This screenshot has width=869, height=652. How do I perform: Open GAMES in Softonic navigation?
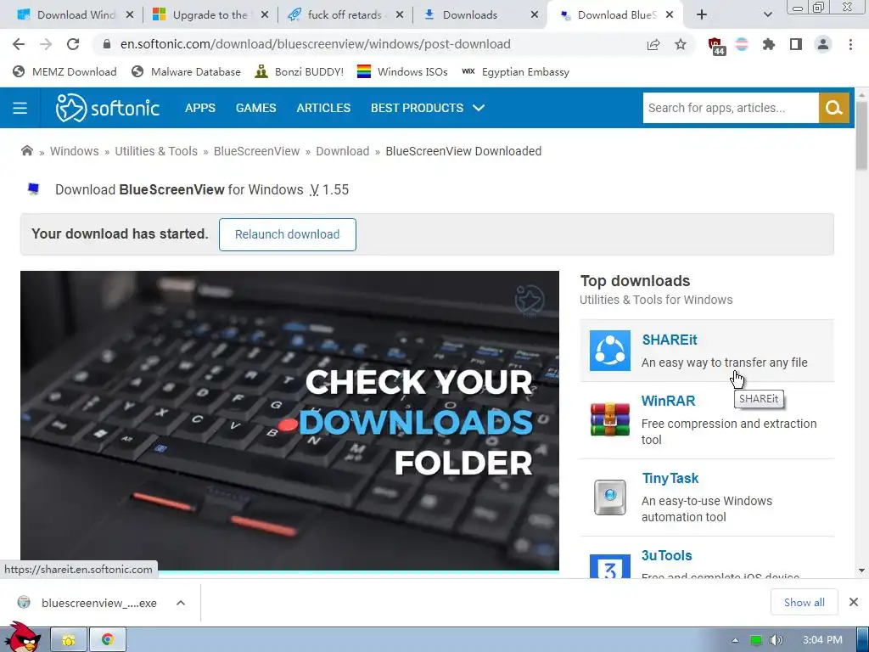click(x=256, y=108)
